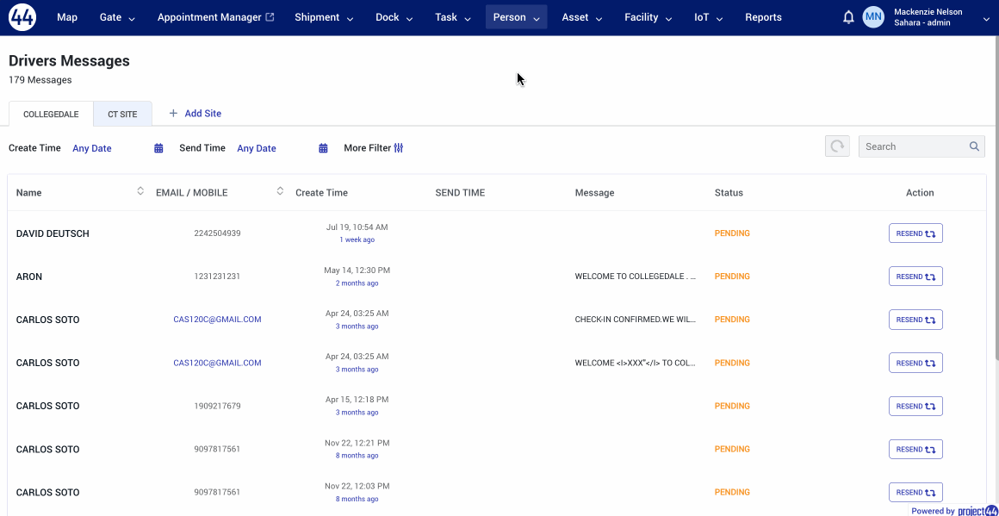Image resolution: width=999 pixels, height=516 pixels.
Task: Click David Deutsch's PENDING status
Action: point(732,233)
